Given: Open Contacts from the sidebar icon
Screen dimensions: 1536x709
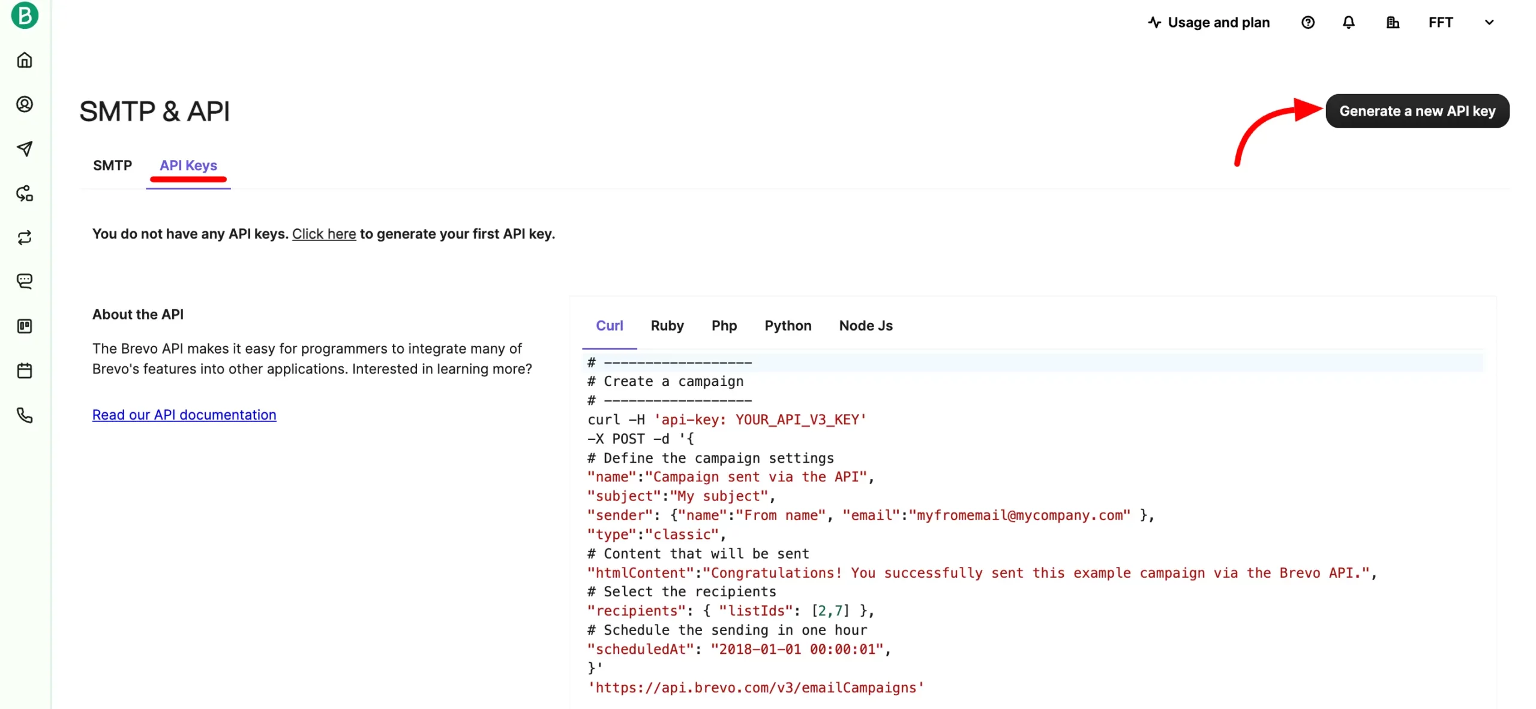Looking at the screenshot, I should click(x=25, y=104).
